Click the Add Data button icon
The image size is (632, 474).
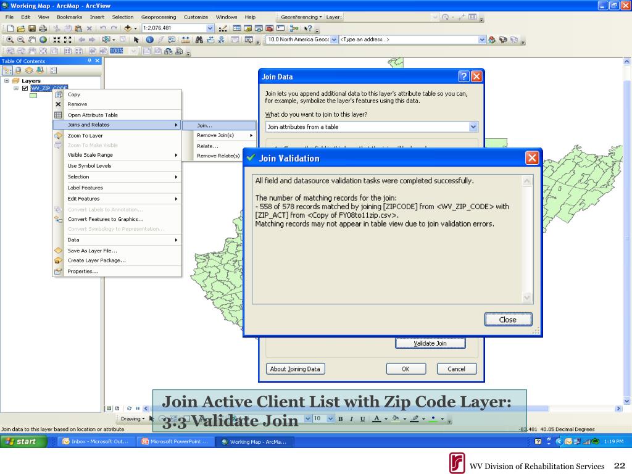pyautogui.click(x=128, y=28)
